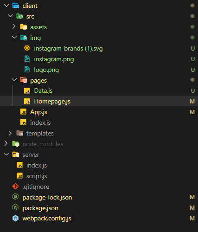Open the package.json file
Viewport: 198px width, 232px height.
pyautogui.click(x=40, y=208)
